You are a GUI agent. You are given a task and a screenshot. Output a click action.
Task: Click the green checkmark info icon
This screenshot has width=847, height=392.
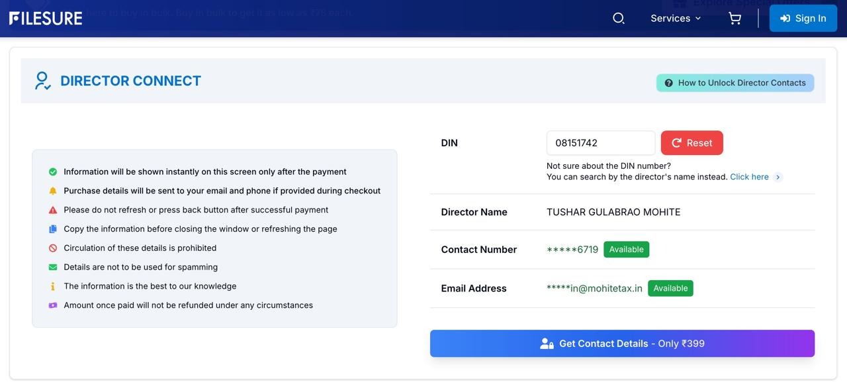(53, 171)
